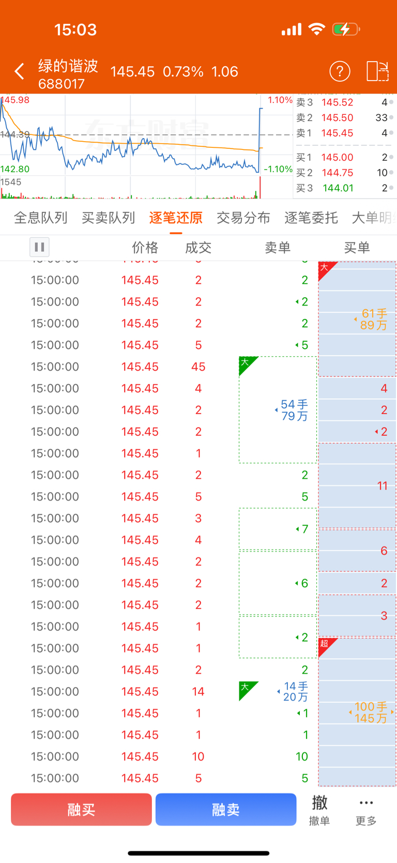This screenshot has width=397, height=863.
Task: Tap the 卖2 145.50 order row
Action: coord(345,118)
